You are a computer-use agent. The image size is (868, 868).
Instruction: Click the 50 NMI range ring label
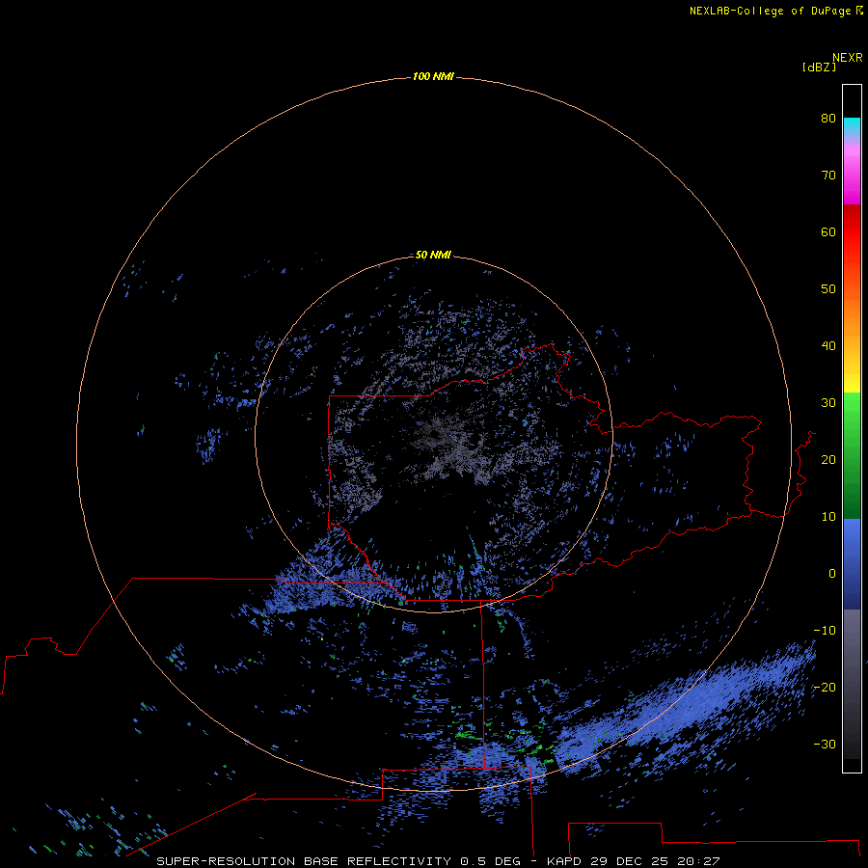pos(433,255)
